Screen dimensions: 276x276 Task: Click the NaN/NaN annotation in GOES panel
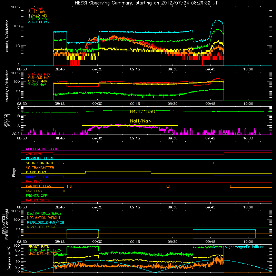pyautogui.click(x=141, y=121)
